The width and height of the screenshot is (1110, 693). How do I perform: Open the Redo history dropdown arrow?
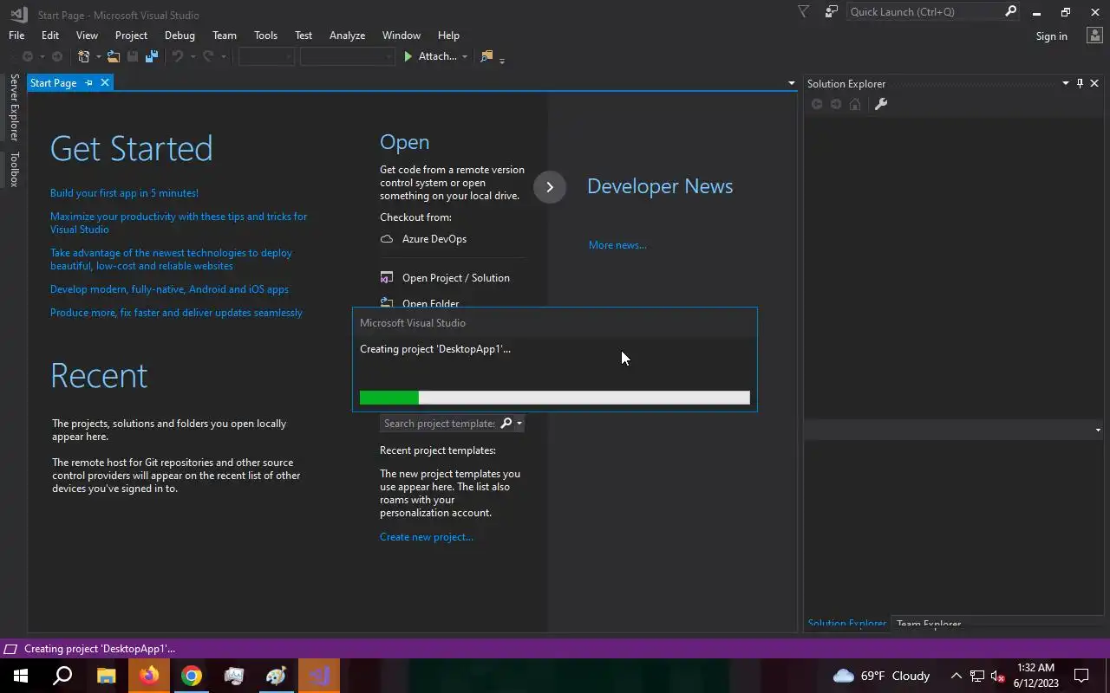[x=223, y=57]
